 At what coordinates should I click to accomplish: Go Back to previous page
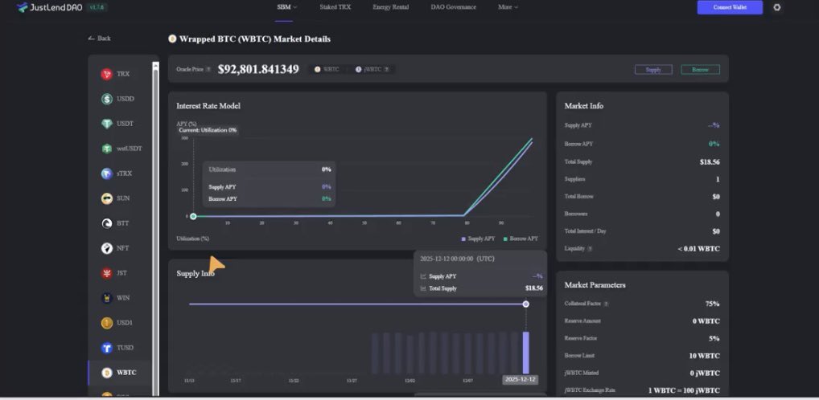tap(99, 38)
